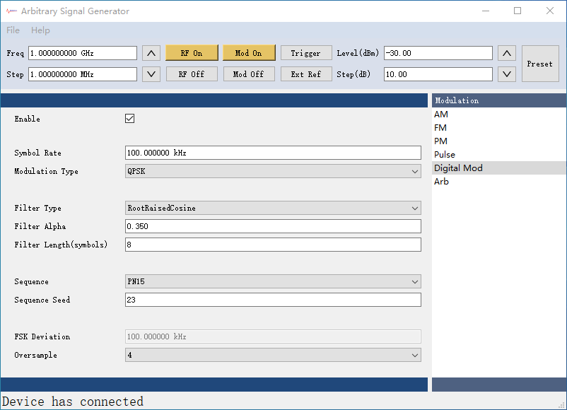This screenshot has height=410, width=567.
Task: Expand the Oversample dropdown
Action: click(273, 355)
